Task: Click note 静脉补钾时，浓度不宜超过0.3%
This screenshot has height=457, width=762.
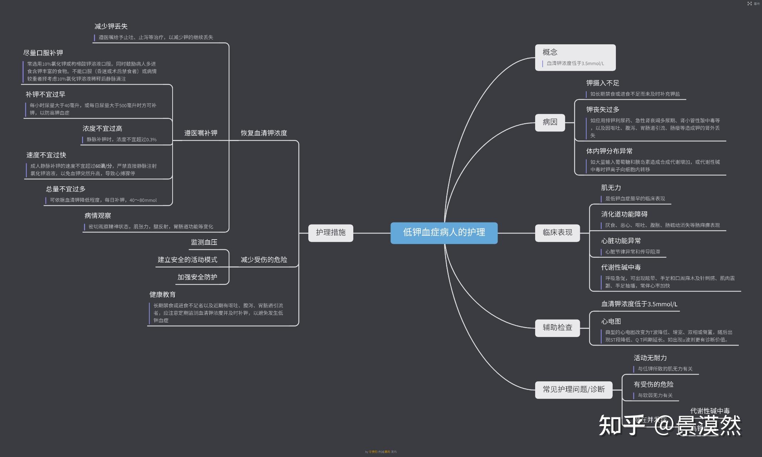Action: 121,140
